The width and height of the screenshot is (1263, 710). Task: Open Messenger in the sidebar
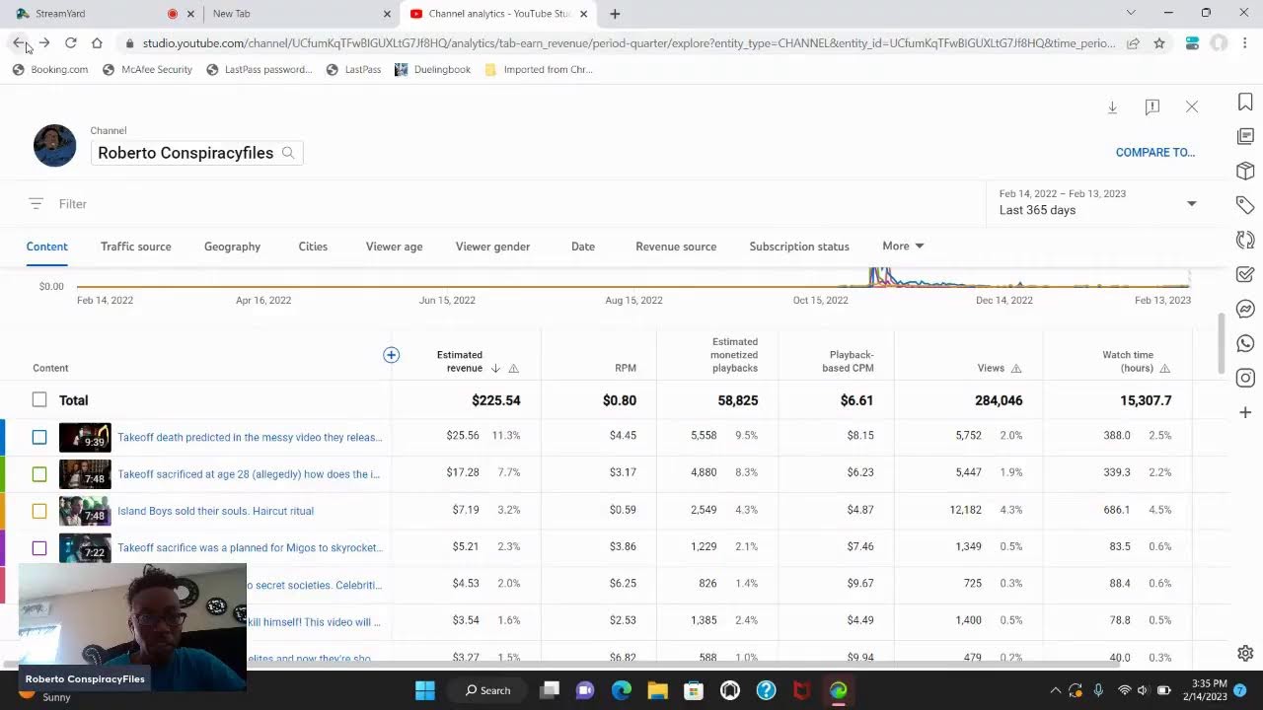(x=1245, y=309)
